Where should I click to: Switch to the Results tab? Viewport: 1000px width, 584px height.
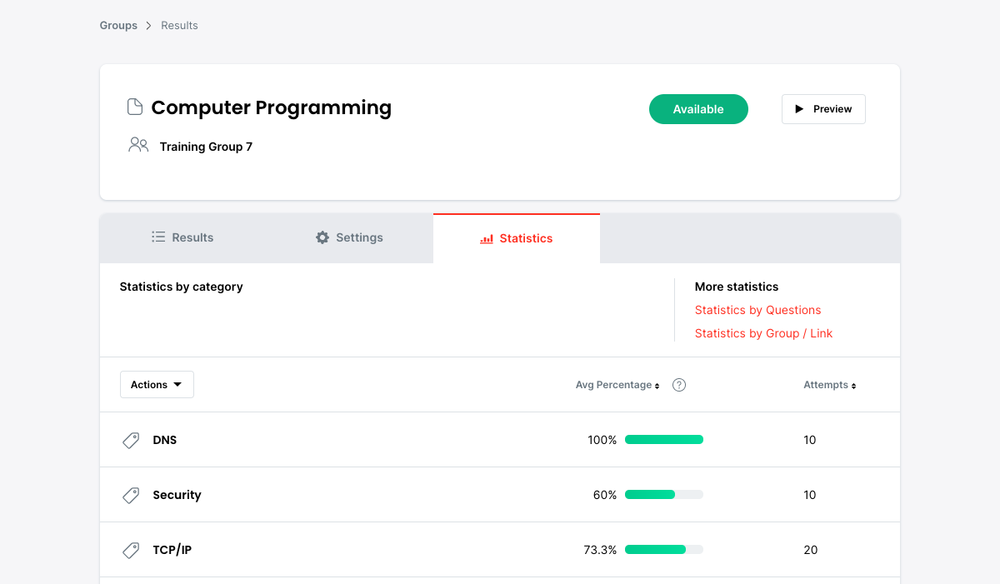(x=182, y=237)
